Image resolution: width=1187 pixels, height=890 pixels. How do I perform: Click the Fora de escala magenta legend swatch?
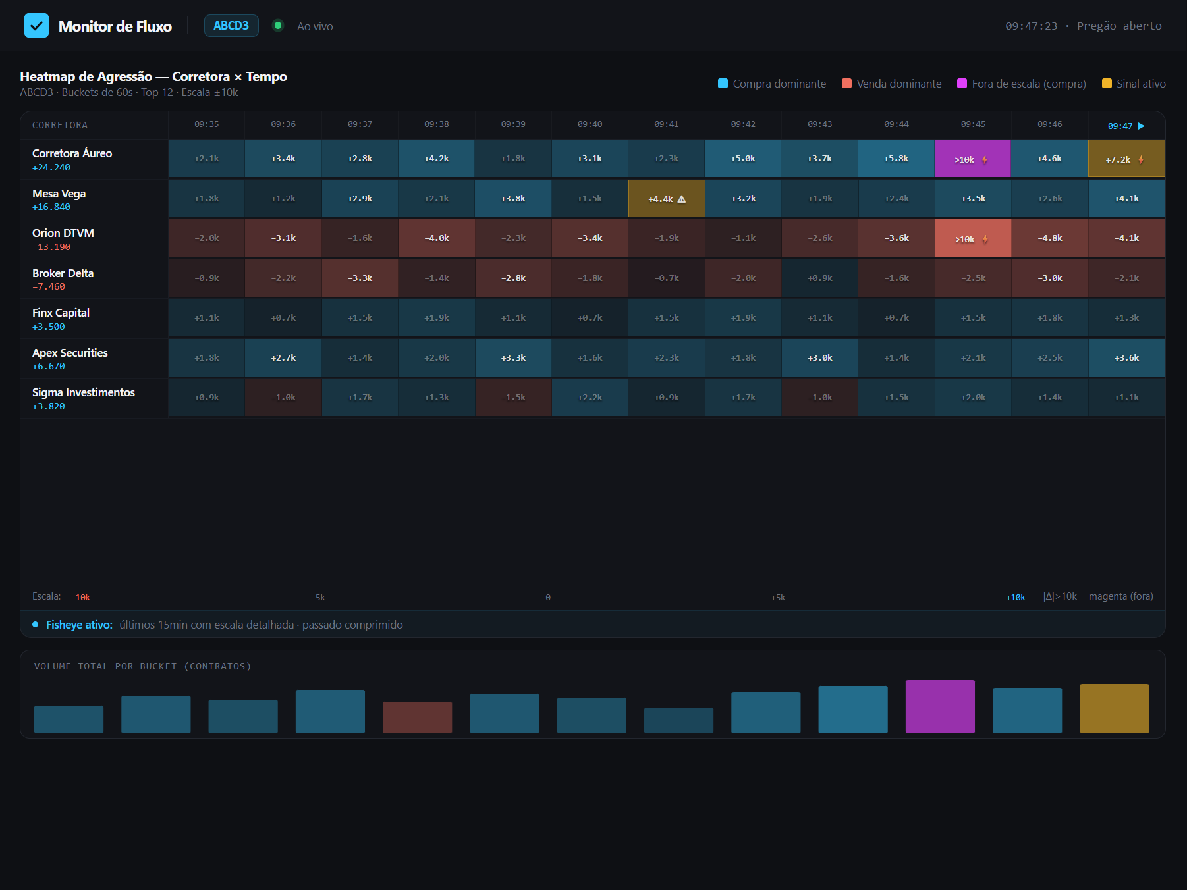(x=962, y=84)
